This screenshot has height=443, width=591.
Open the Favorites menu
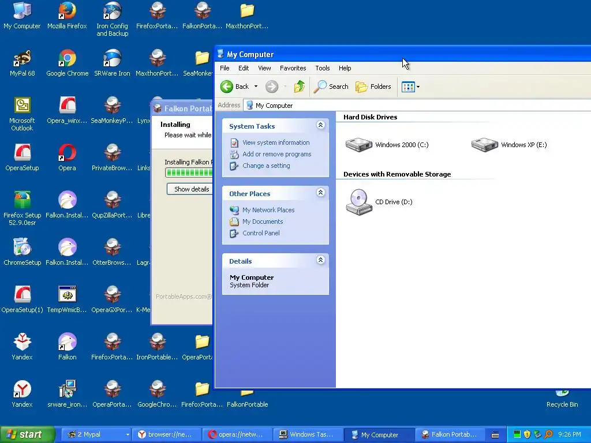[293, 68]
